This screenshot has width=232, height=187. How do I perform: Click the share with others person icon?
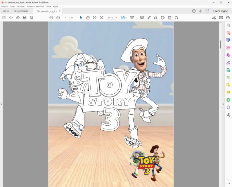click(x=228, y=18)
